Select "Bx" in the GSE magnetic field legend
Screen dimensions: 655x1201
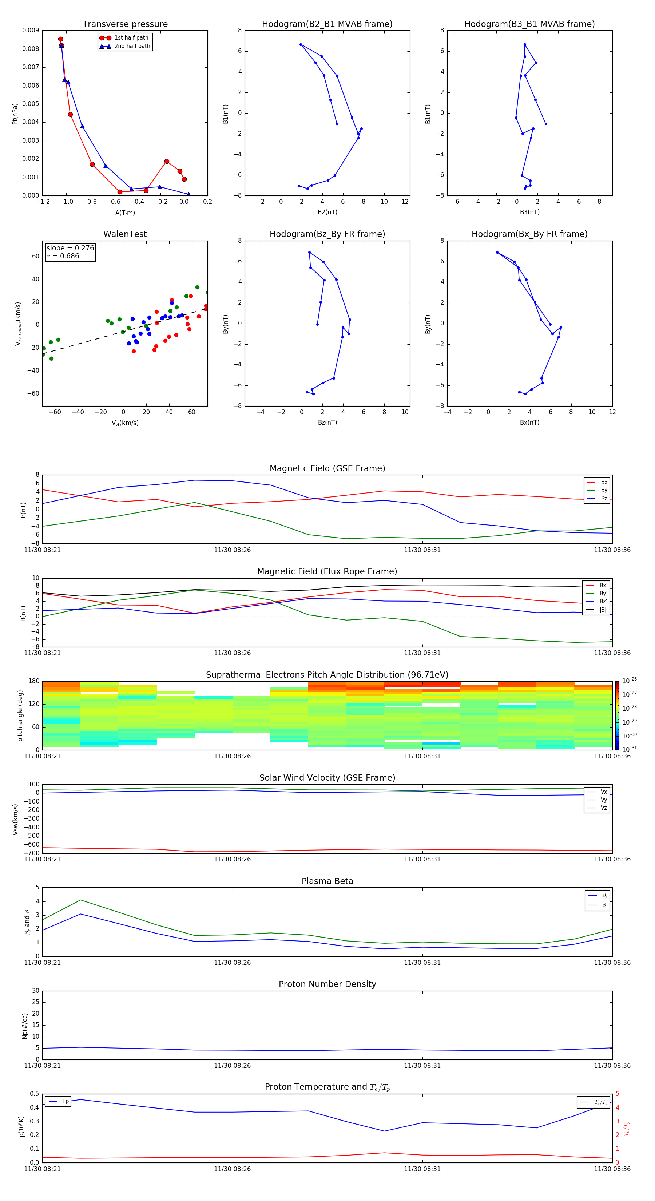(597, 482)
